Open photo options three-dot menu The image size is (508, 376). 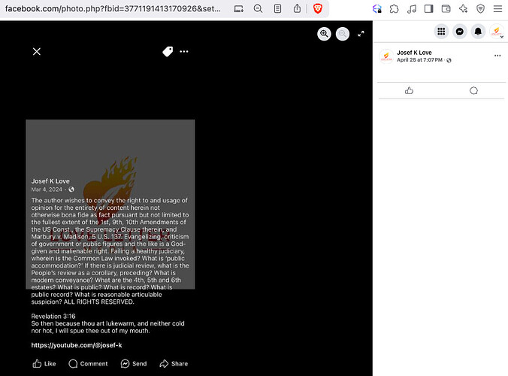(184, 52)
